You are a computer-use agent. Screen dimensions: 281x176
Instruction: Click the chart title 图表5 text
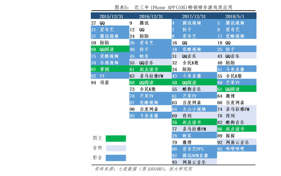(173, 7)
